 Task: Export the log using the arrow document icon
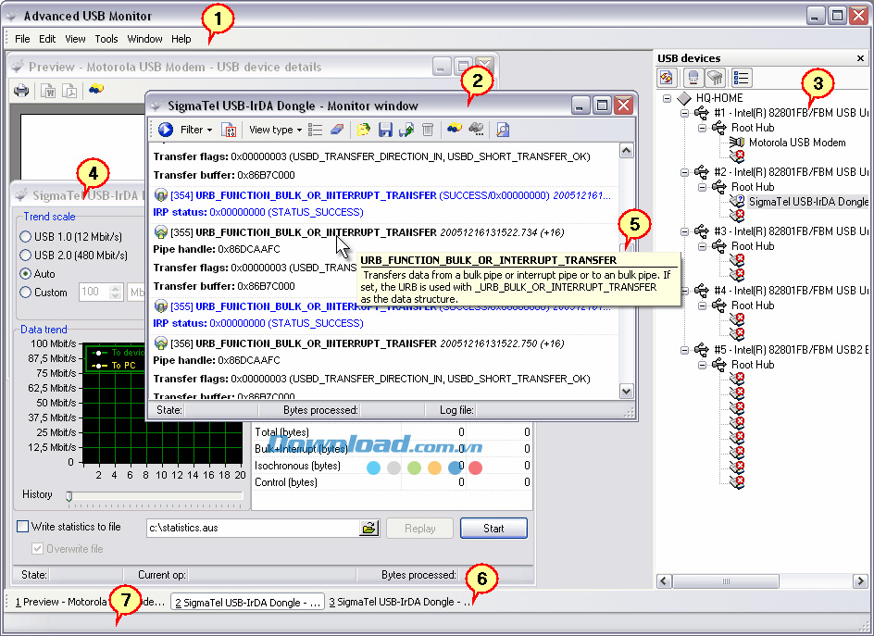(x=406, y=130)
